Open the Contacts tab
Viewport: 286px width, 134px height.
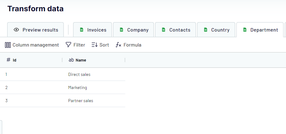click(180, 30)
